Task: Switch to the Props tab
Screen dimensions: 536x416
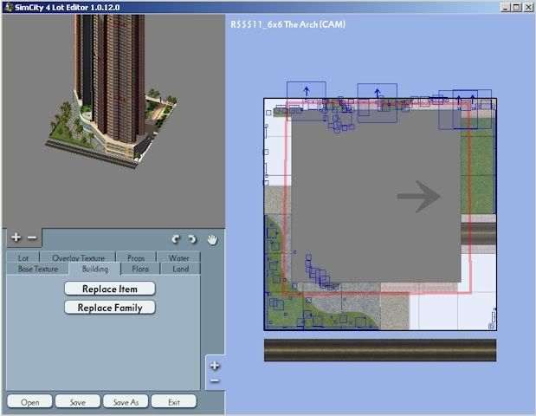Action: pos(136,258)
